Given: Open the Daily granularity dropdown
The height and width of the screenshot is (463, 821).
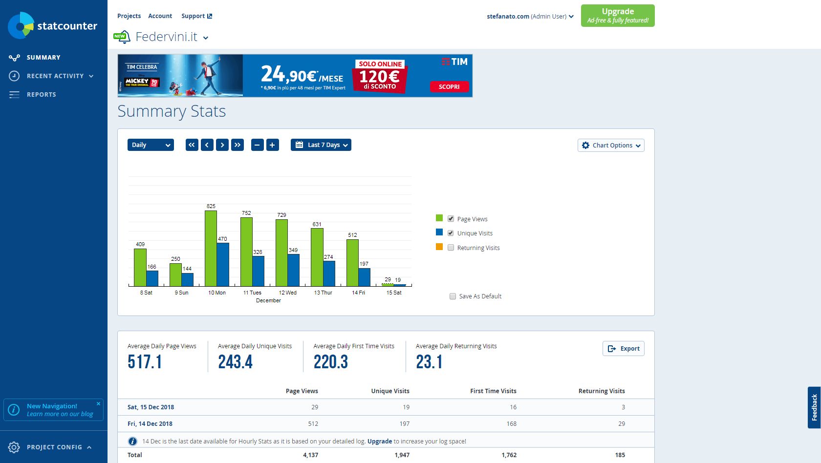Looking at the screenshot, I should point(151,145).
